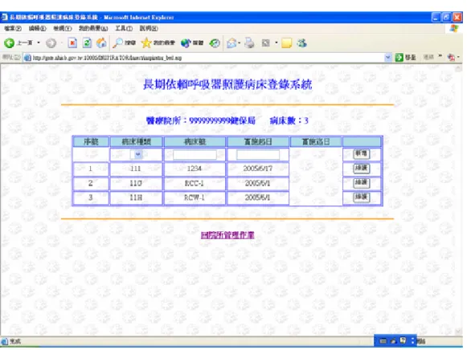Viewport: 467px width, 350px height.
Task: Click the red icon at the address bar's right end
Action: point(451,57)
